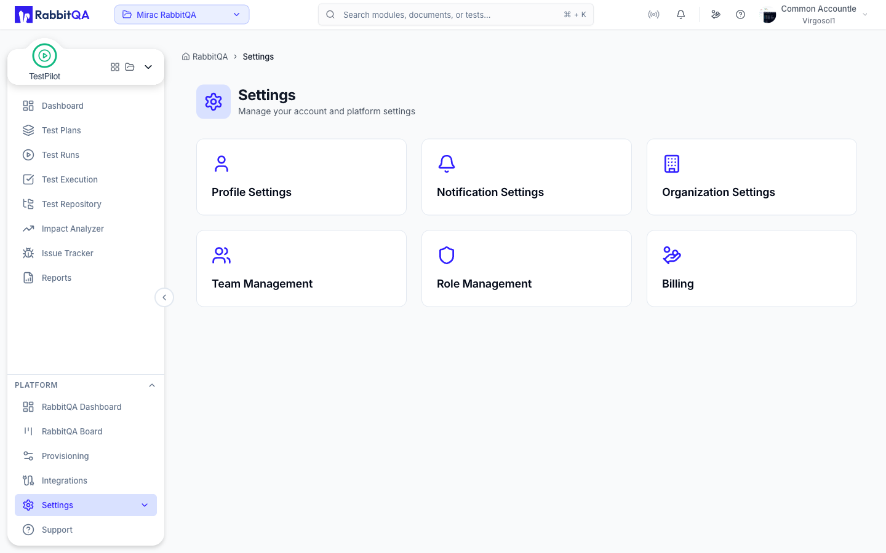Open the Role Management card
The height and width of the screenshot is (553, 886).
point(527,269)
